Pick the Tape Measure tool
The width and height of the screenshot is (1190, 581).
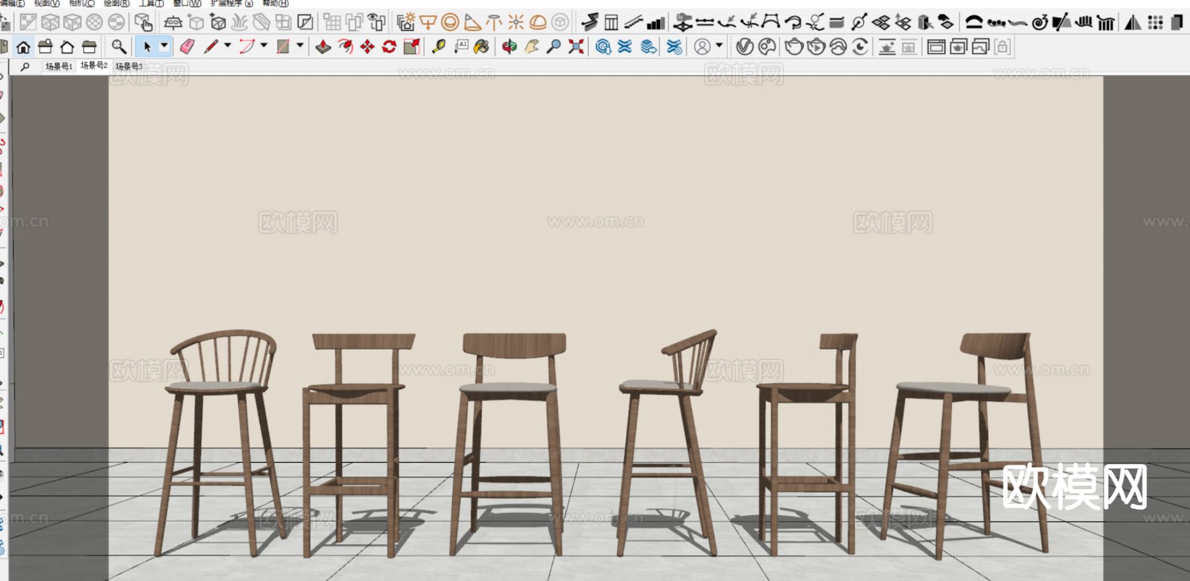click(438, 47)
